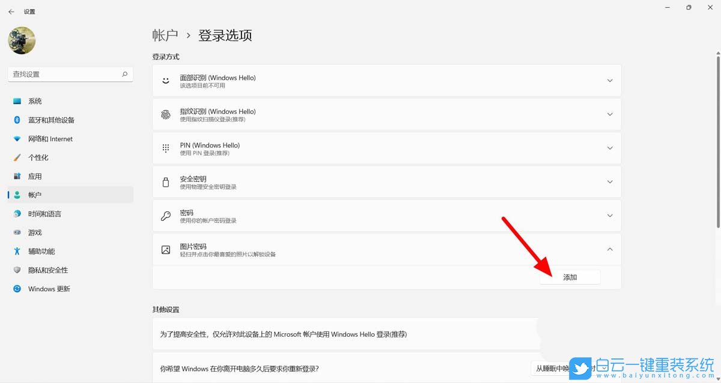This screenshot has width=721, height=383.
Task: Expand the 面部识别 (Windows Hello) section
Action: click(x=610, y=80)
